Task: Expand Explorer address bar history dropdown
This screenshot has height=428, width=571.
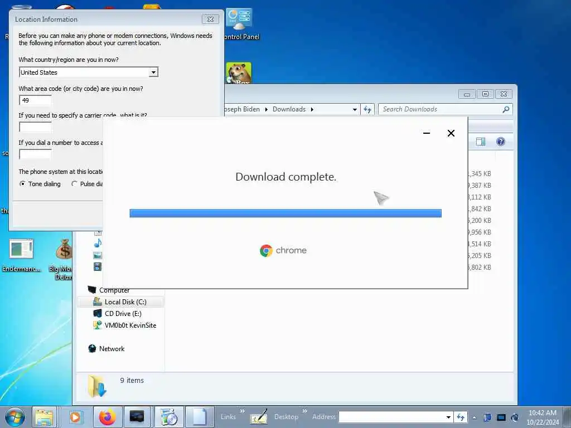Action: [x=355, y=109]
